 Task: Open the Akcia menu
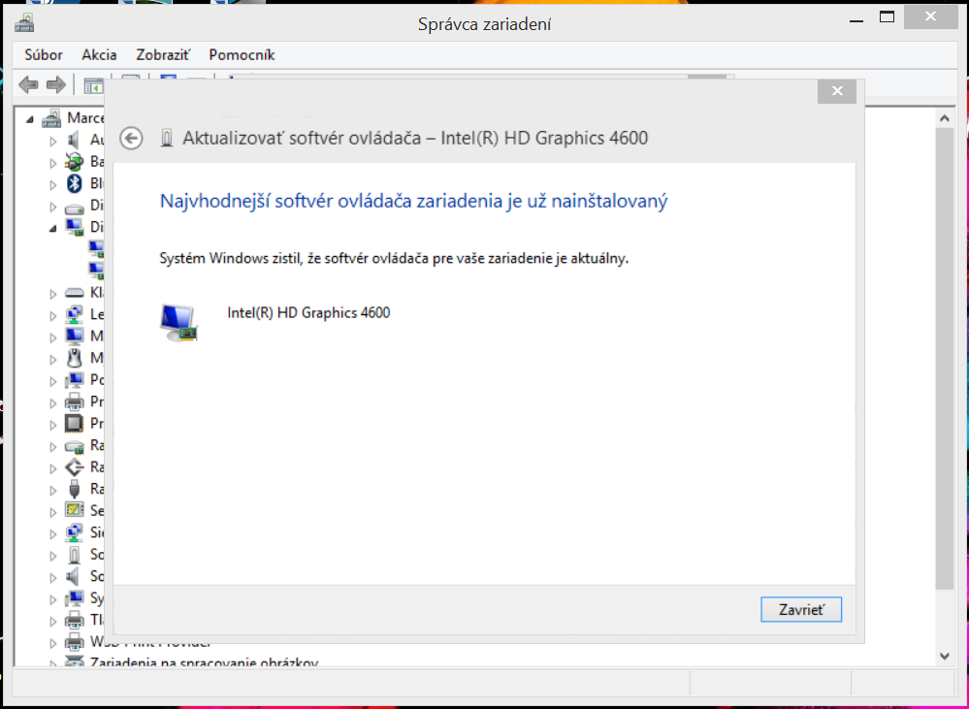[99, 55]
